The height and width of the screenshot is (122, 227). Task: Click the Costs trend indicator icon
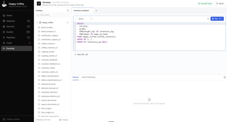coord(29,43)
